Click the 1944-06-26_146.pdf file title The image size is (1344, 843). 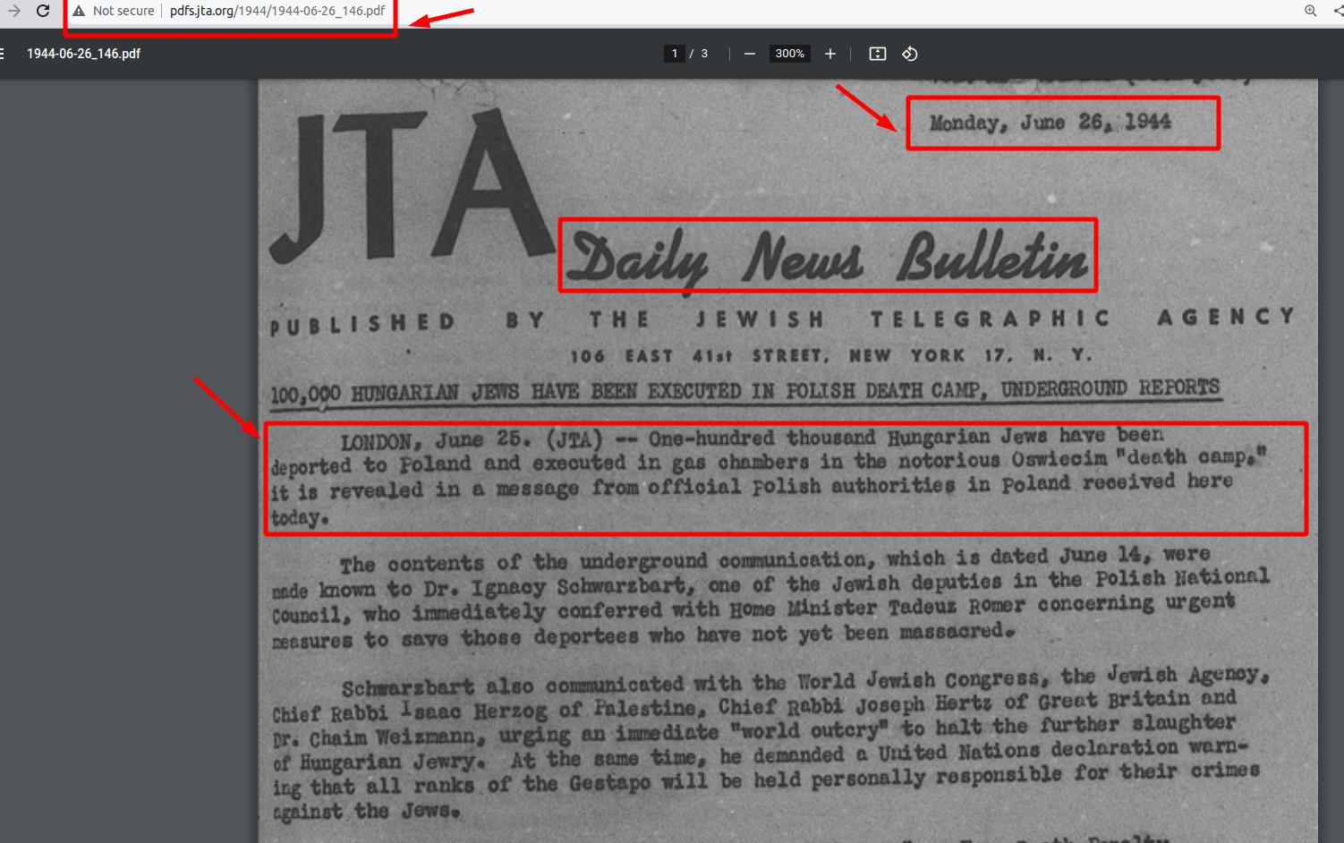click(x=83, y=54)
